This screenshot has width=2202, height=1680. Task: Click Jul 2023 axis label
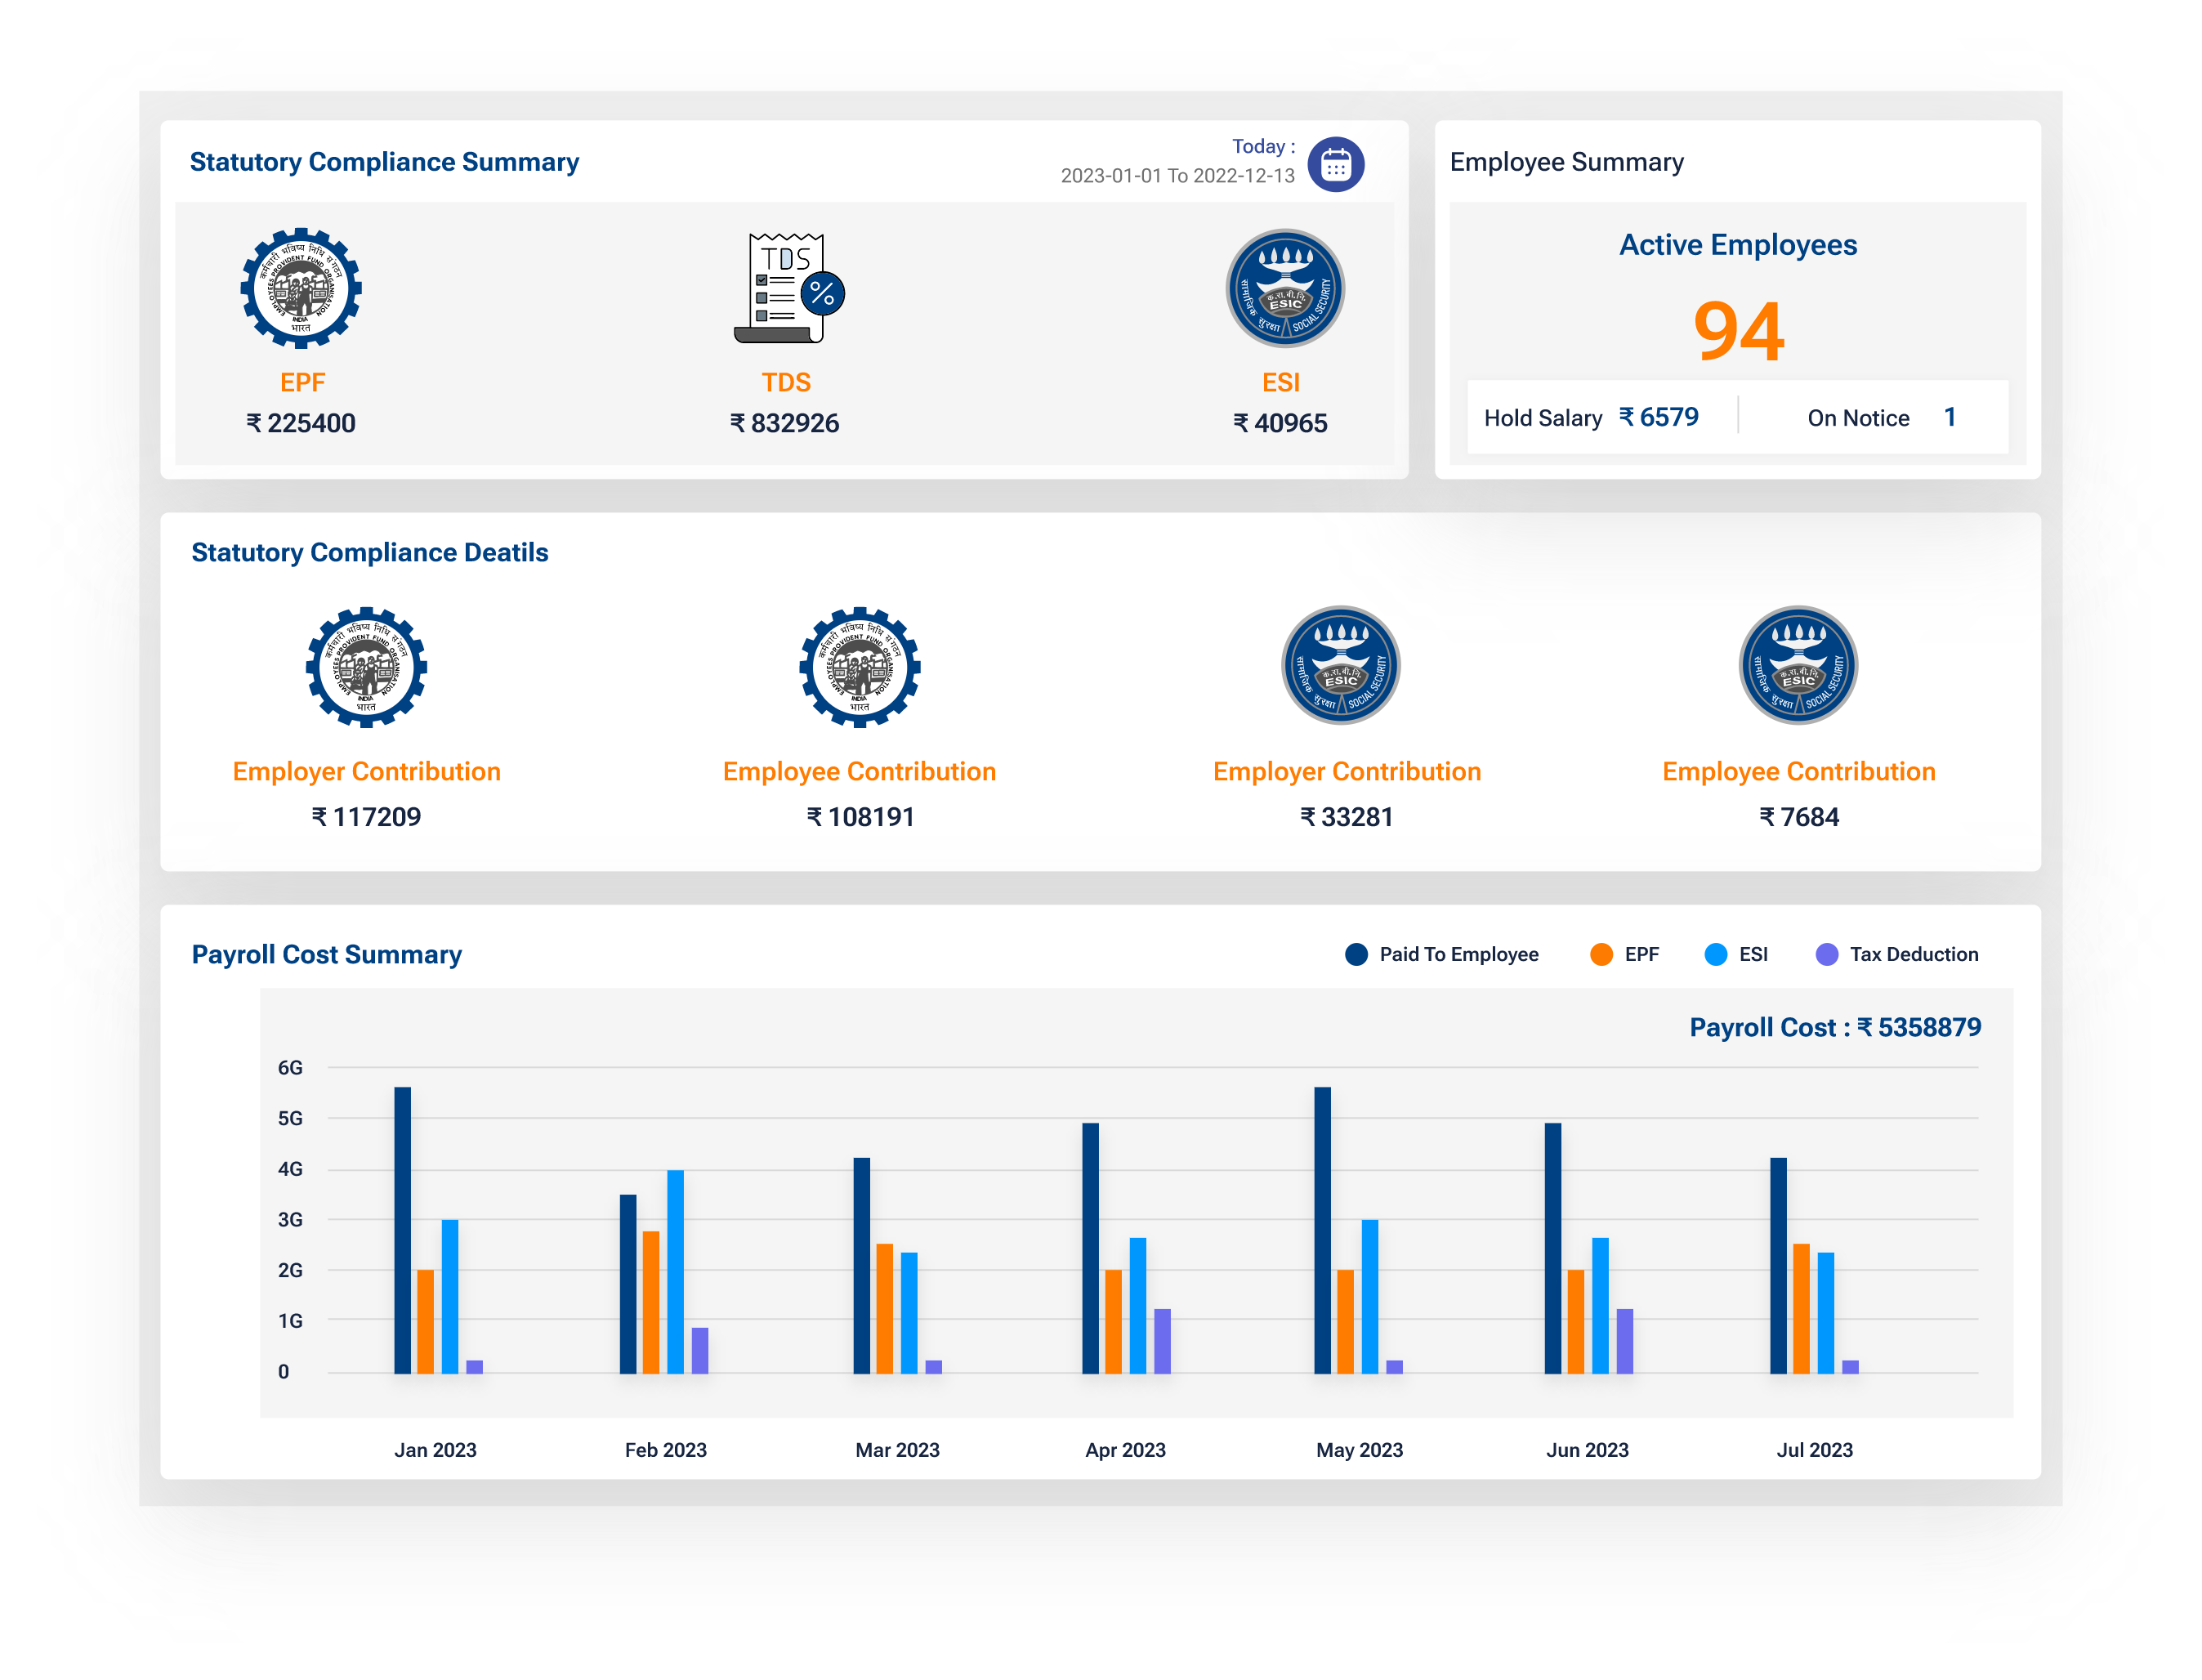[1814, 1450]
